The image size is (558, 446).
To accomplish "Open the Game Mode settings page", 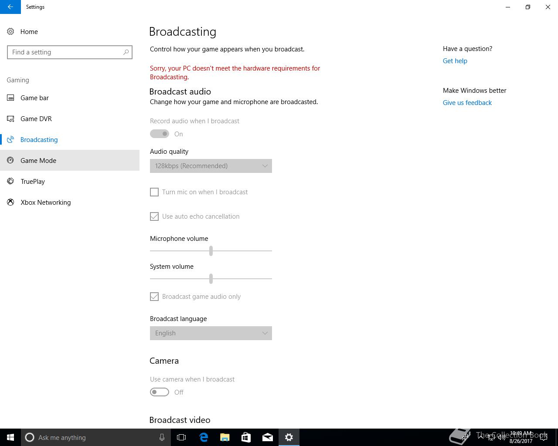I will (x=70, y=161).
